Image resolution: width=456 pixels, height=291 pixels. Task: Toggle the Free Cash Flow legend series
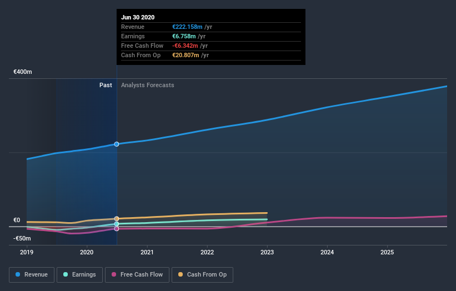click(137, 275)
